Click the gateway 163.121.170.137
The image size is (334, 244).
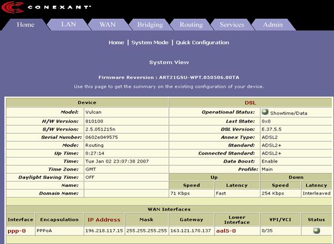(x=190, y=231)
